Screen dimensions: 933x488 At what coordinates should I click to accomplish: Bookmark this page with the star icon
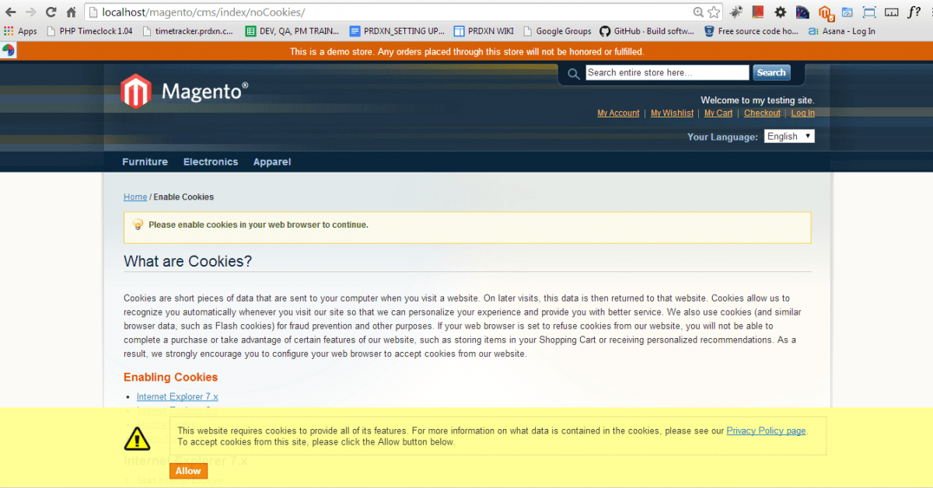click(714, 12)
